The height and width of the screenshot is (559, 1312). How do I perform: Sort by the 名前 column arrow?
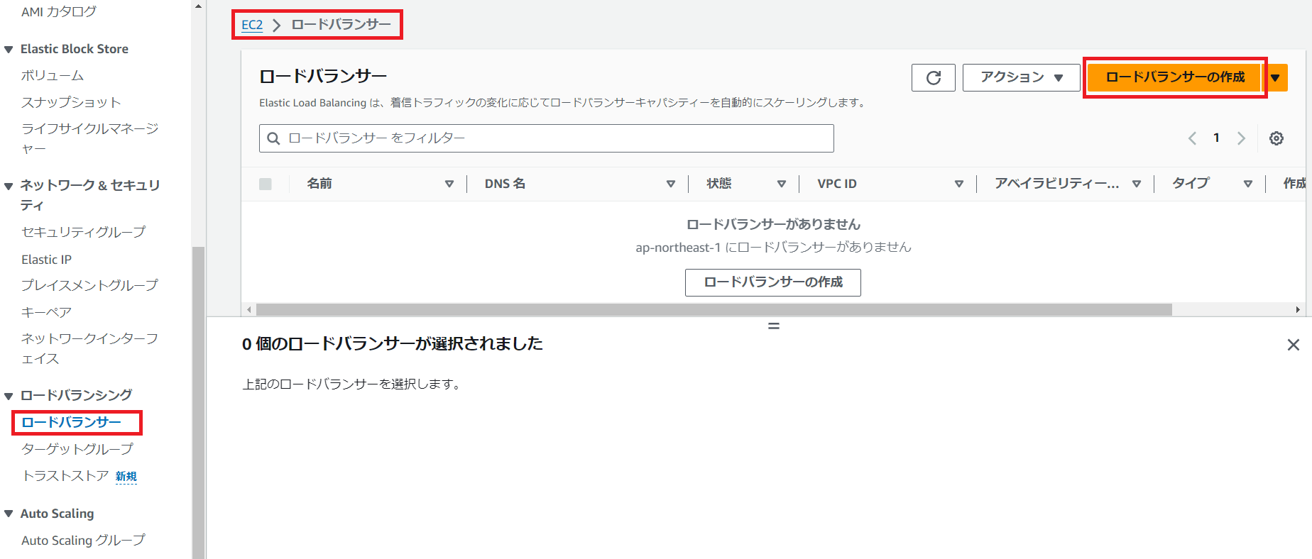coord(449,184)
